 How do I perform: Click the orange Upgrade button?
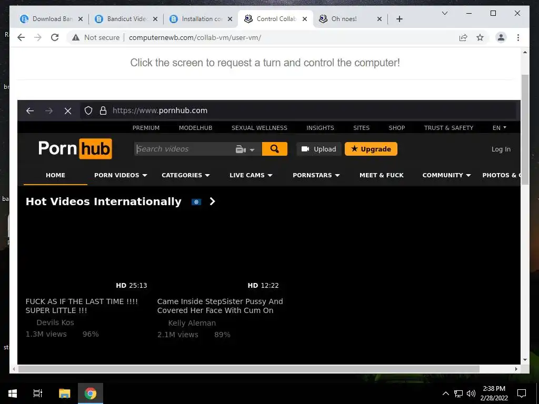tap(371, 149)
